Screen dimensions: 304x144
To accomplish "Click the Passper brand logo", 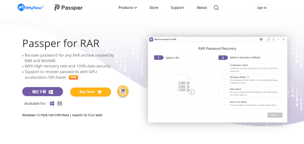I will click(68, 8).
